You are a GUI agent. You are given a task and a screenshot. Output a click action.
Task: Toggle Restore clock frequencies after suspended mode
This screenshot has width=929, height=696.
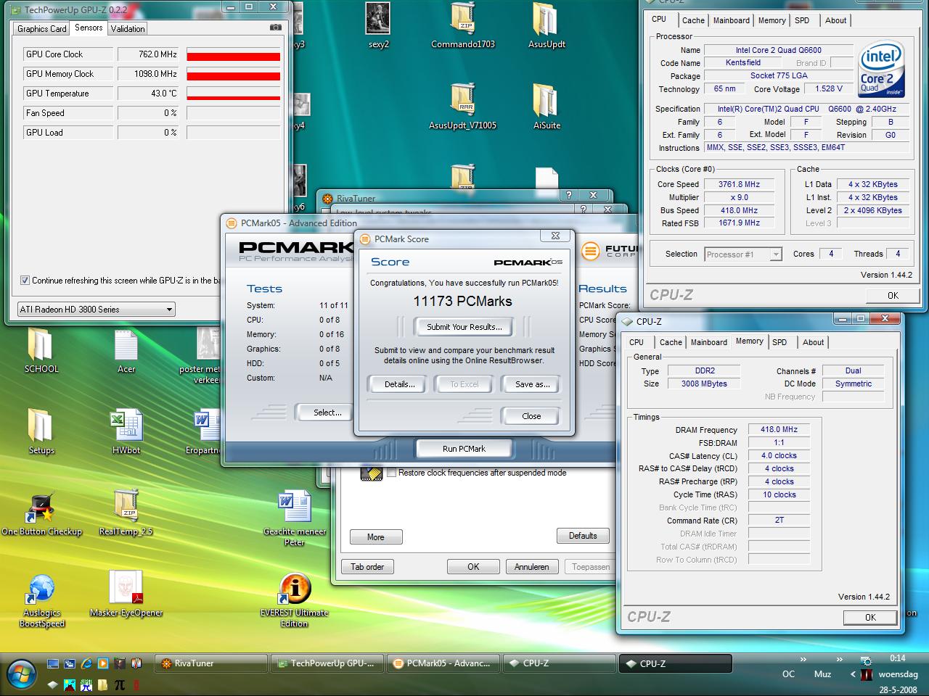pyautogui.click(x=392, y=473)
